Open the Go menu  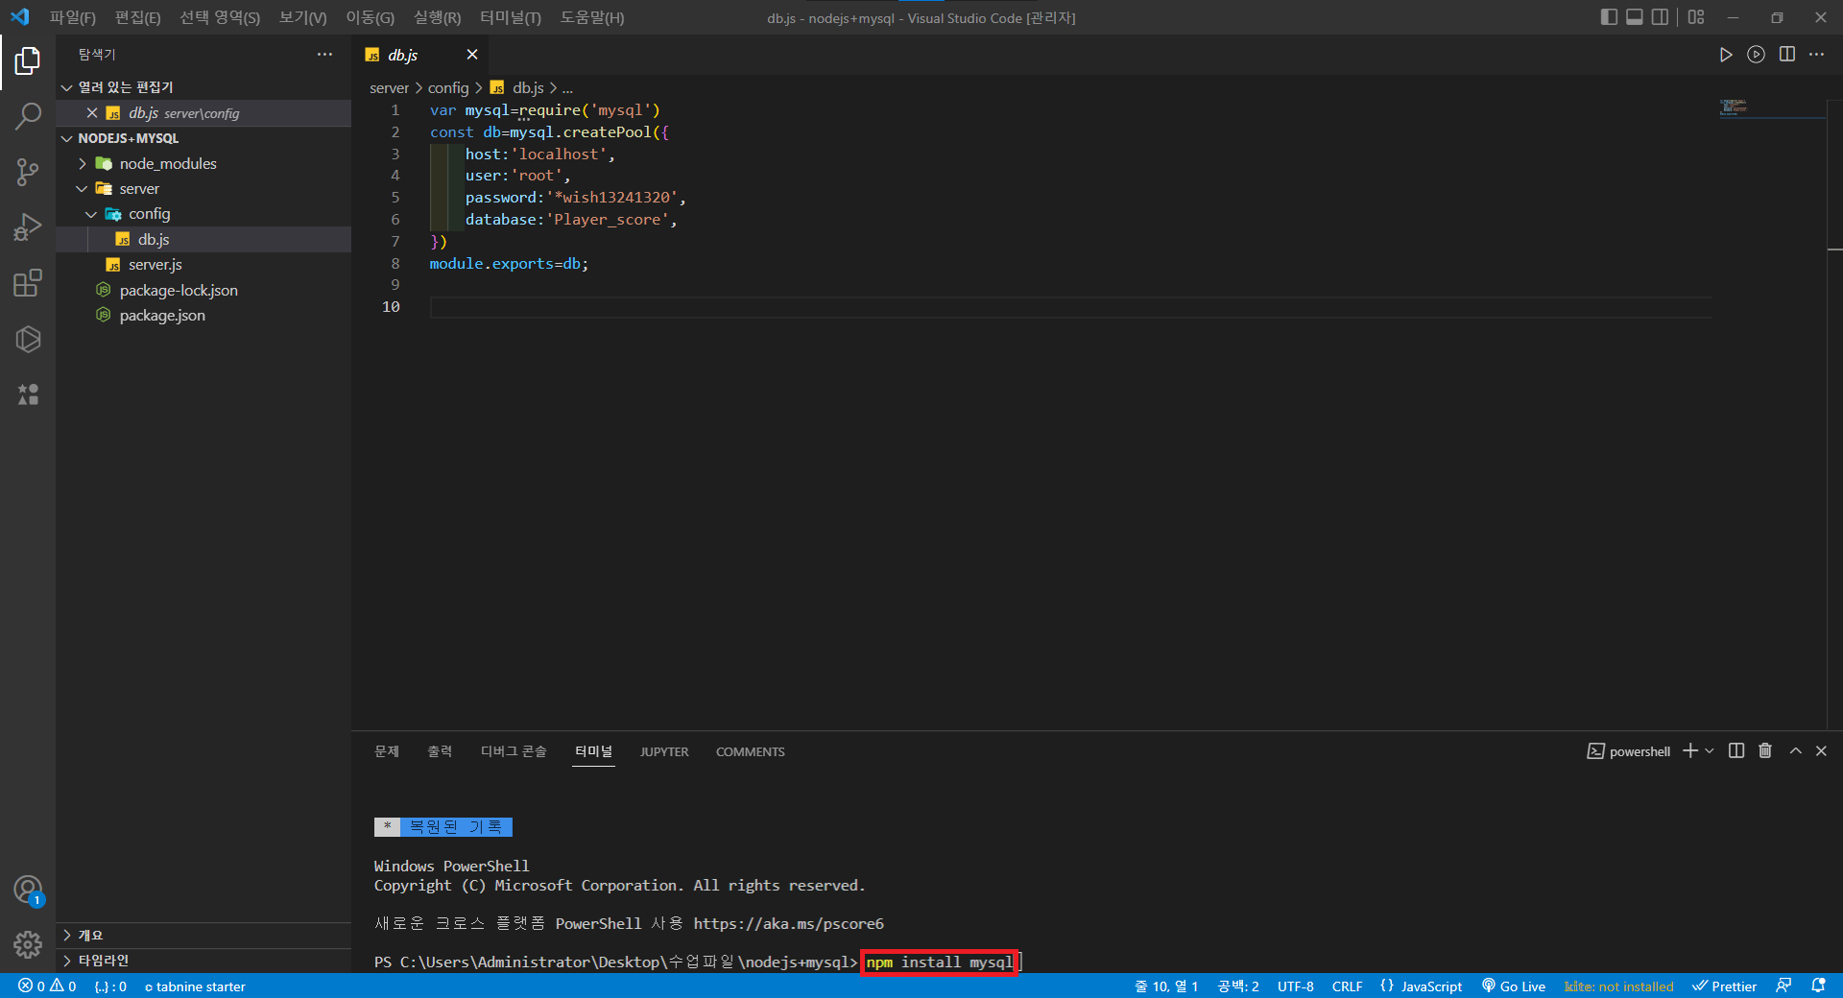click(371, 17)
